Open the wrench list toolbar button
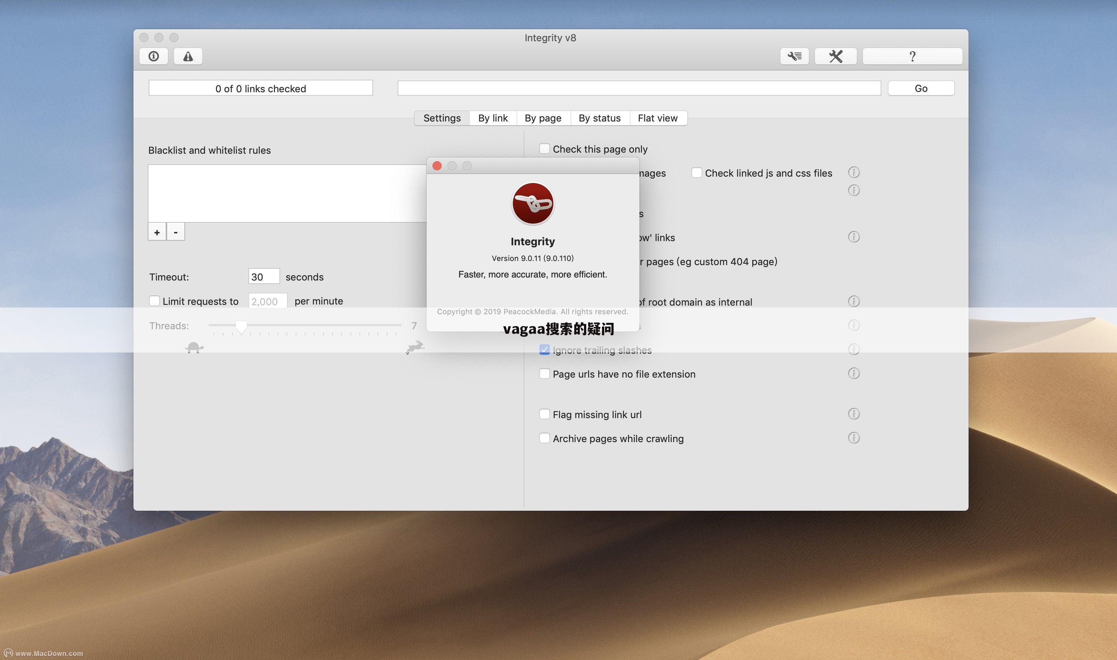The image size is (1117, 660). (794, 57)
